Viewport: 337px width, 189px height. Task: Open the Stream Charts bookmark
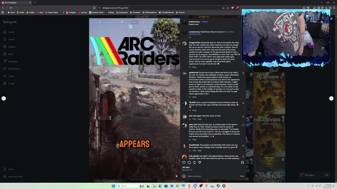coord(51,12)
